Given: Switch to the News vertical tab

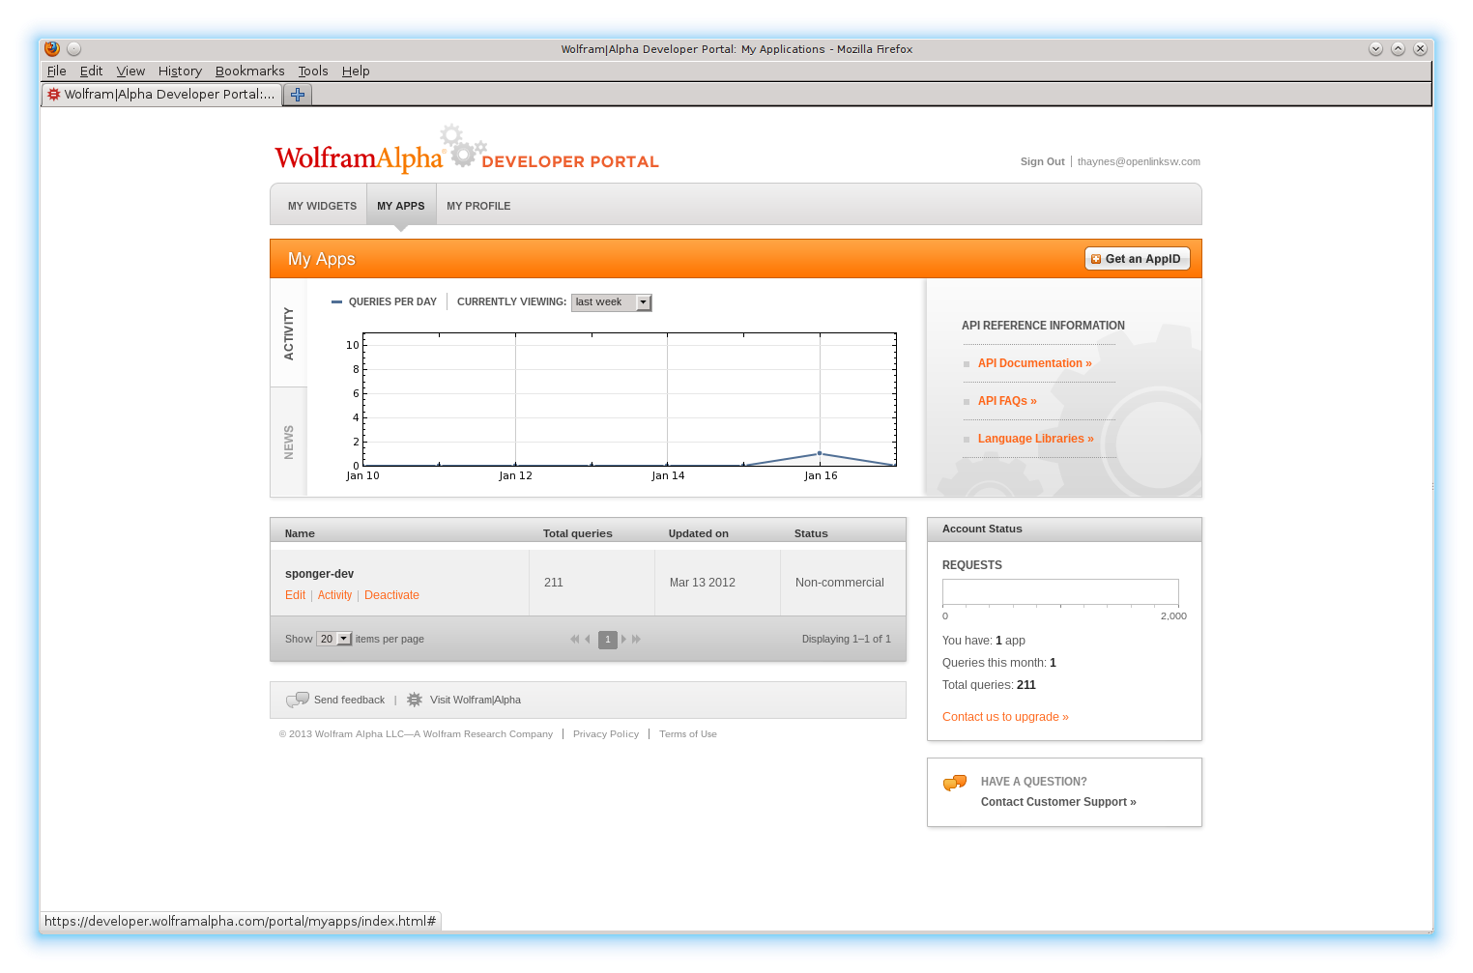Looking at the screenshot, I should click(x=288, y=442).
